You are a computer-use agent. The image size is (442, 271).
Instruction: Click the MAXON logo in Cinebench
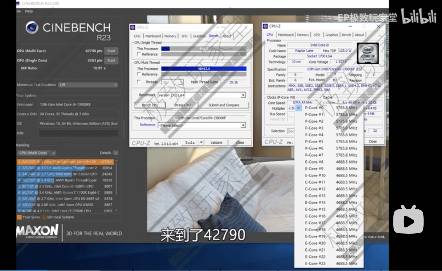pyautogui.click(x=37, y=231)
